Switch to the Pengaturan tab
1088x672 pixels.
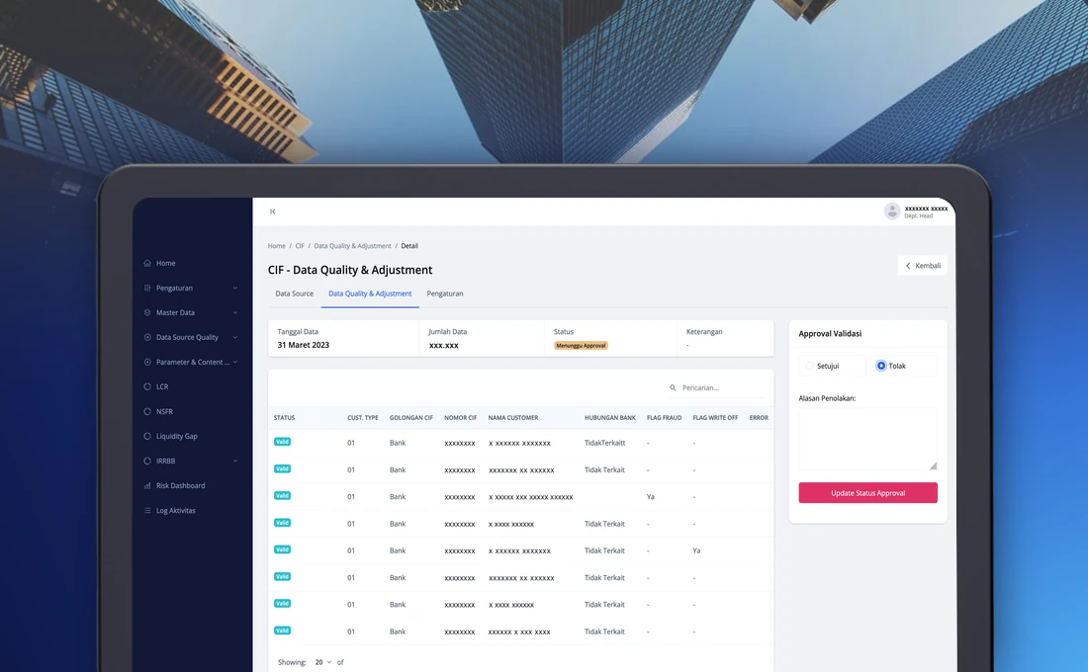[x=445, y=294]
